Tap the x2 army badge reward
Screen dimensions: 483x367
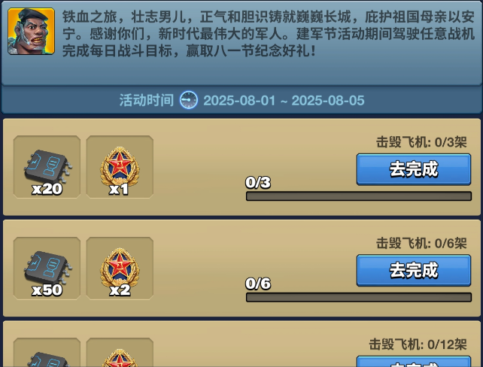pos(120,268)
